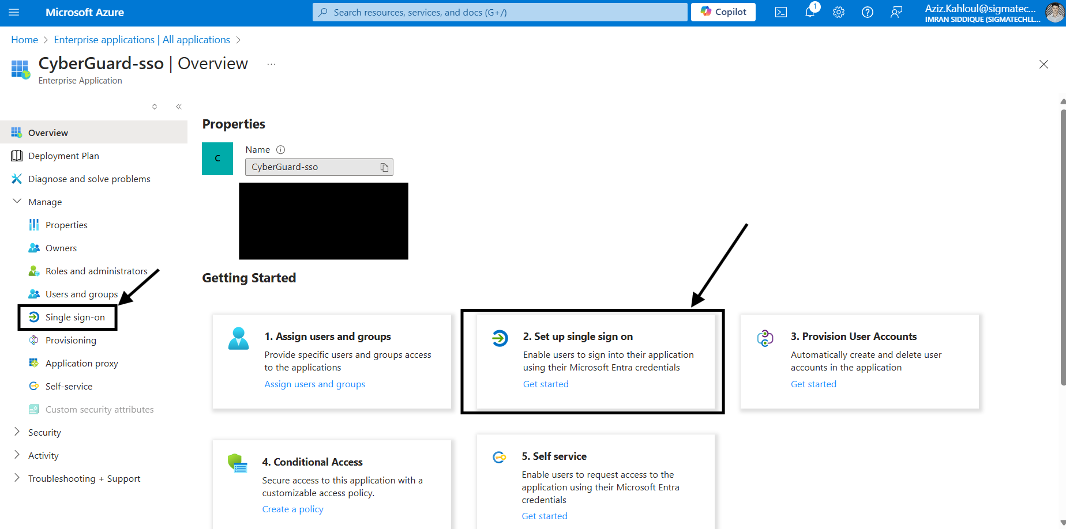Copy the CyberGuard-sso name to clipboard
Screen dimensions: 1066x529
click(384, 167)
